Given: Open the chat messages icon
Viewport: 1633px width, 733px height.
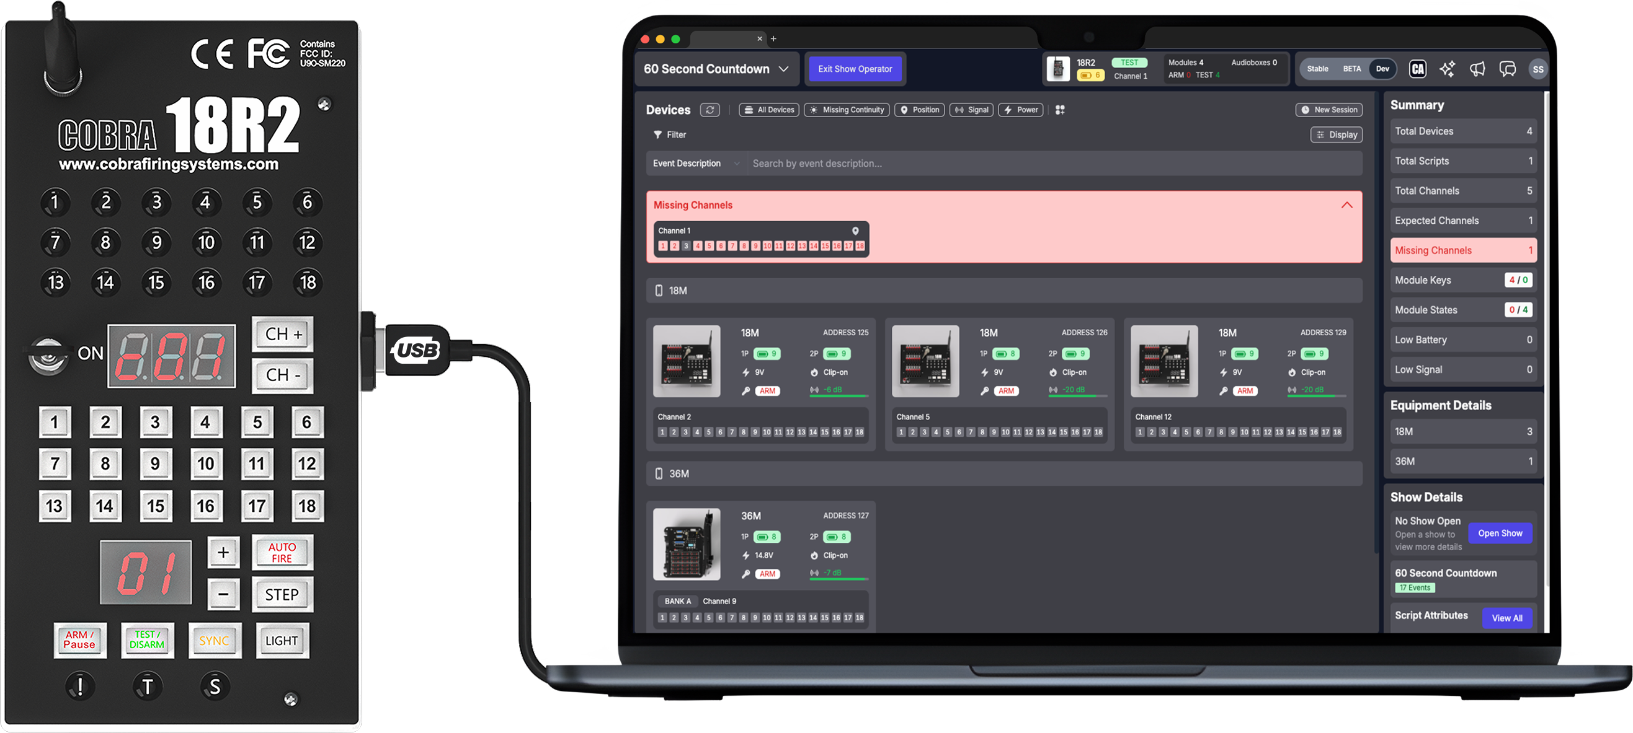Looking at the screenshot, I should (x=1507, y=69).
